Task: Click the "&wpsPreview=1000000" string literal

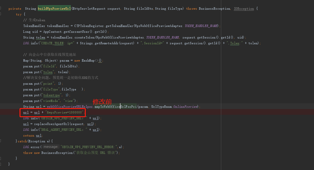Action: 64,113
